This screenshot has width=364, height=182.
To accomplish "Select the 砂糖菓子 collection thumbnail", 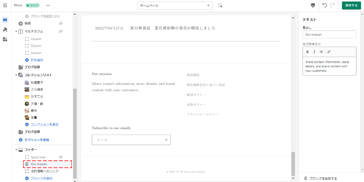I will click(27, 83).
